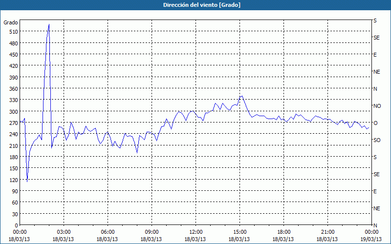Image resolution: width=391 pixels, height=244 pixels.
Task: Click the 21:00 time label on the x-axis
Action: [327, 232]
